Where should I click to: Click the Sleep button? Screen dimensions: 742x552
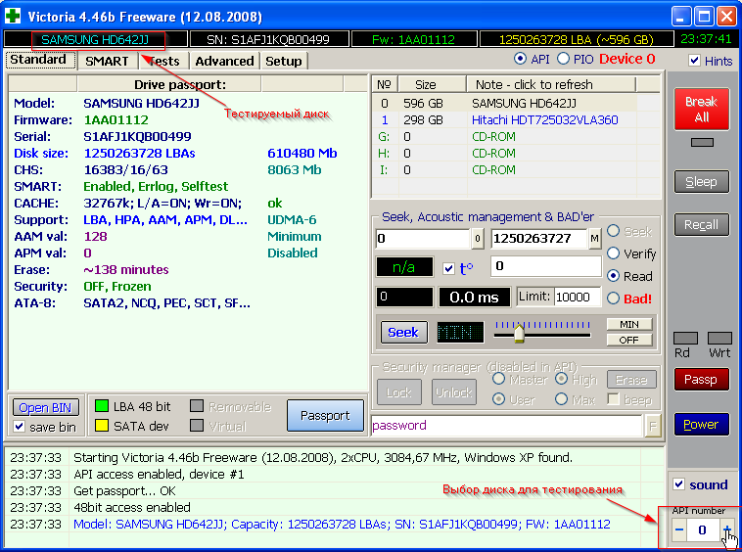(x=702, y=182)
